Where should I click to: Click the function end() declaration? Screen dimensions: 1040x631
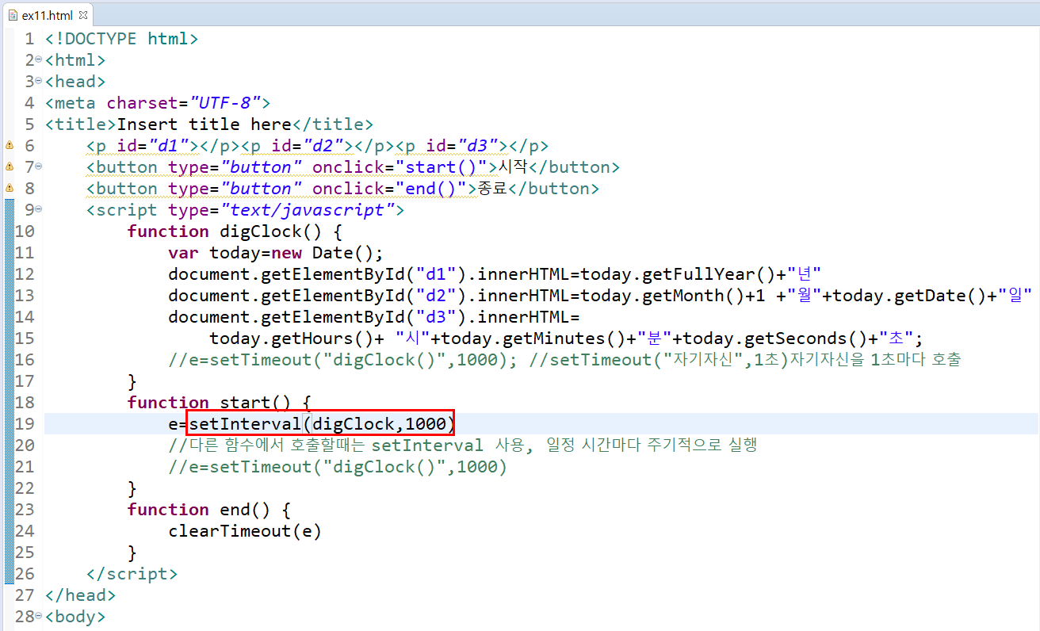[x=209, y=510]
